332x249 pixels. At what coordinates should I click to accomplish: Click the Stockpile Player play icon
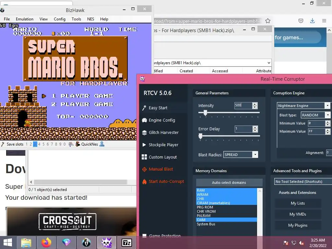click(x=144, y=145)
